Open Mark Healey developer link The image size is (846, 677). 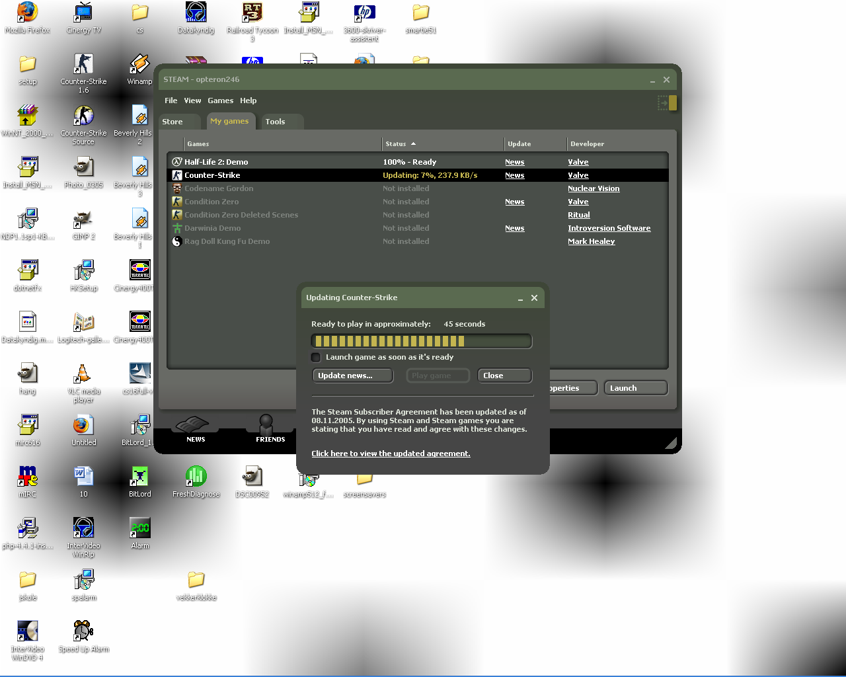[x=591, y=241]
